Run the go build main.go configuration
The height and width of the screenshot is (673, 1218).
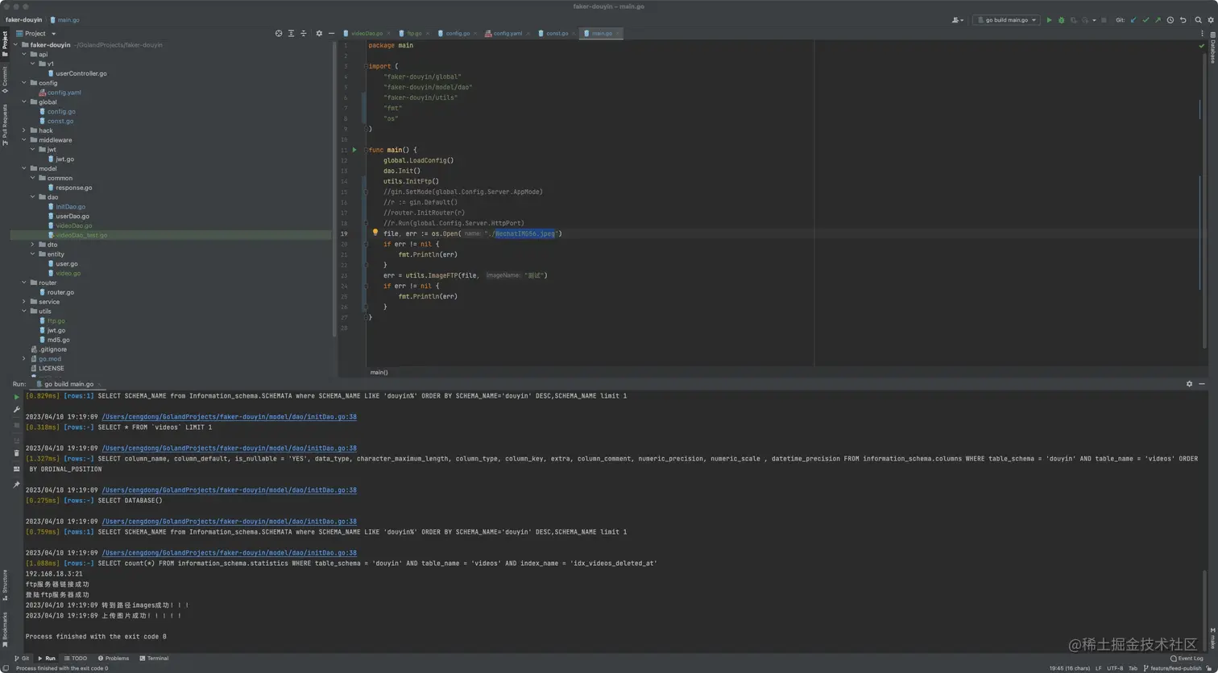(1049, 20)
